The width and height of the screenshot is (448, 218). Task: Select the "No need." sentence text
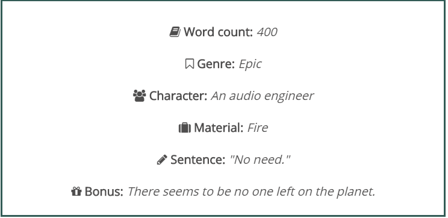click(x=260, y=160)
